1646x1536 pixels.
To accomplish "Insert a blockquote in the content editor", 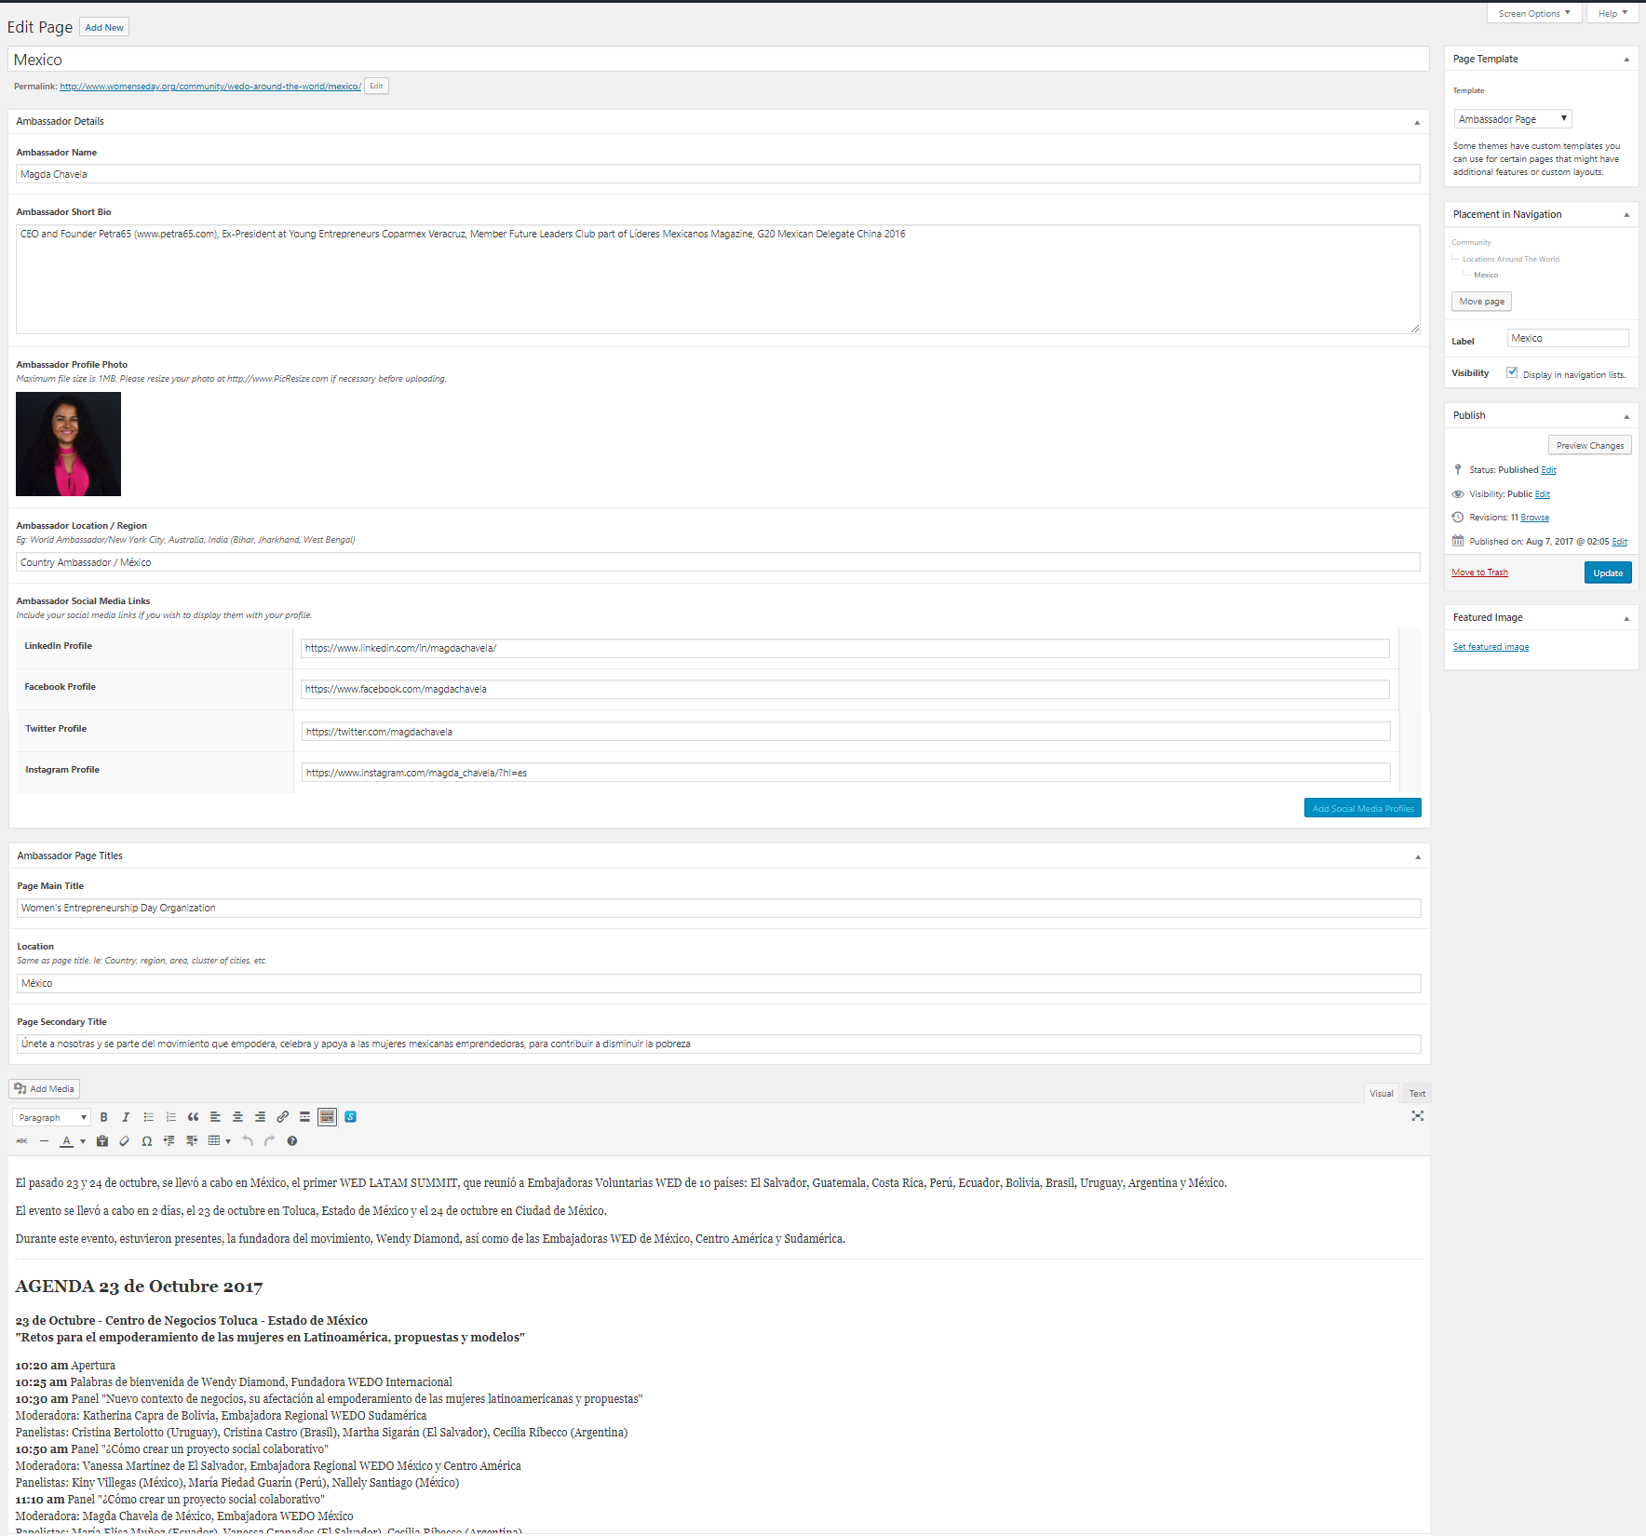I will (x=194, y=1117).
